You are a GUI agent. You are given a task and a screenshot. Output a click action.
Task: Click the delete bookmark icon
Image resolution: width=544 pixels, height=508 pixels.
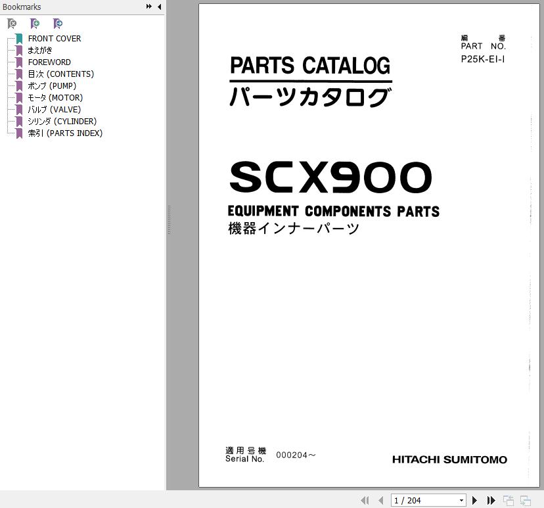(12, 24)
